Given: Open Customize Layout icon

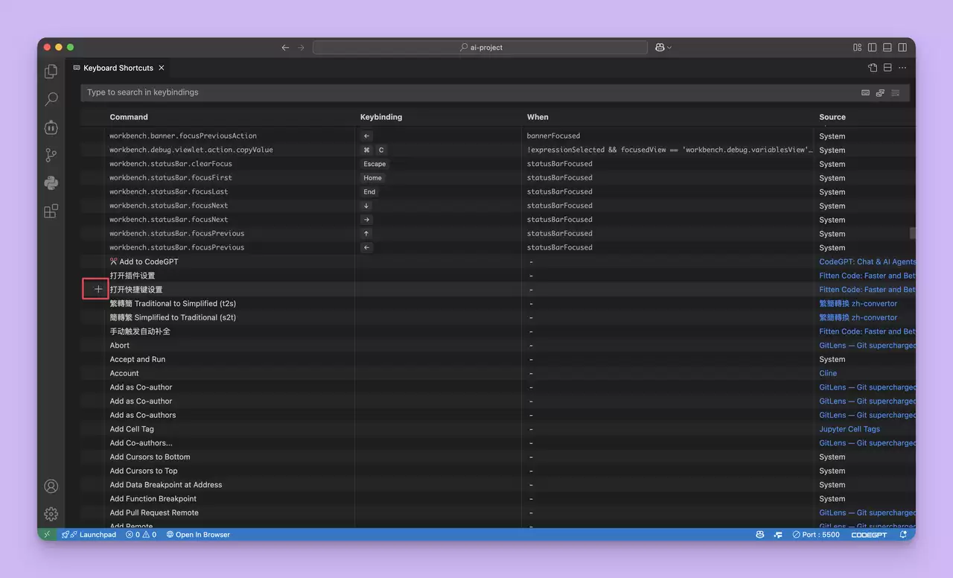Looking at the screenshot, I should [858, 48].
